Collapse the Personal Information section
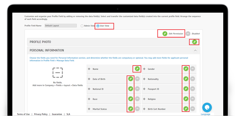235x116 pixels. [195, 50]
